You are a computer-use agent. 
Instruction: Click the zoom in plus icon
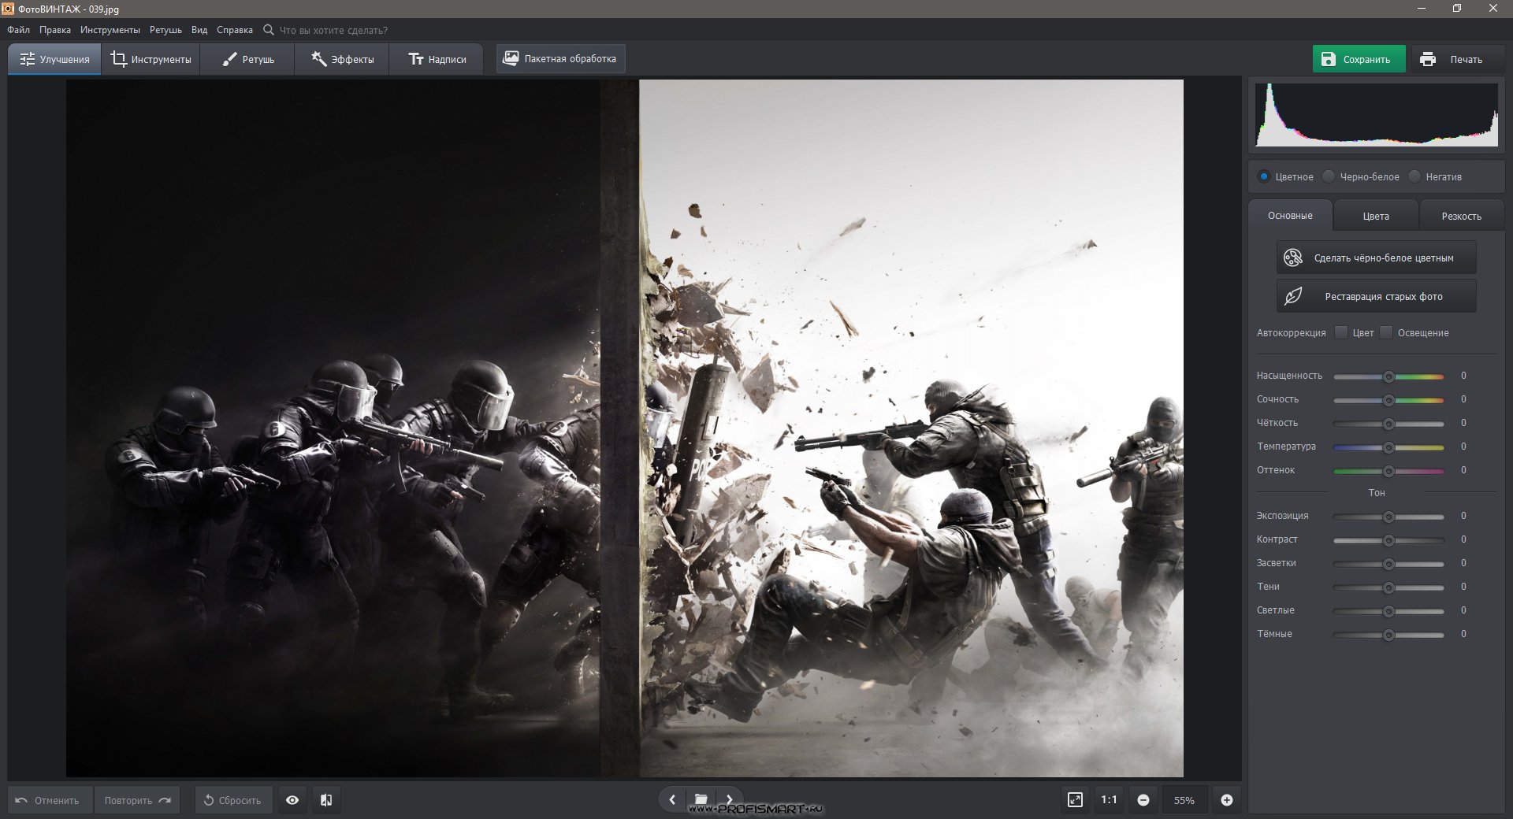tap(1227, 800)
